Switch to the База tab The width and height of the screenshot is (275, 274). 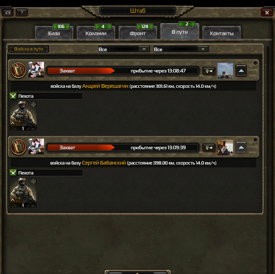(54, 33)
